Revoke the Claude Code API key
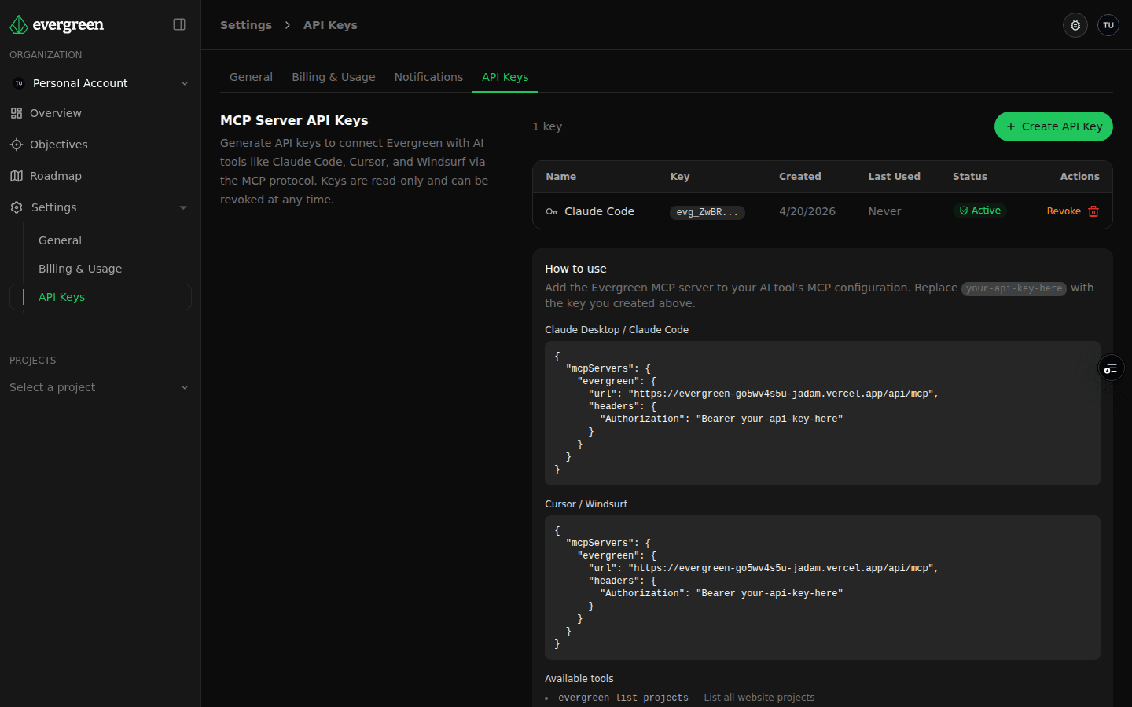The width and height of the screenshot is (1132, 707). 1064,211
